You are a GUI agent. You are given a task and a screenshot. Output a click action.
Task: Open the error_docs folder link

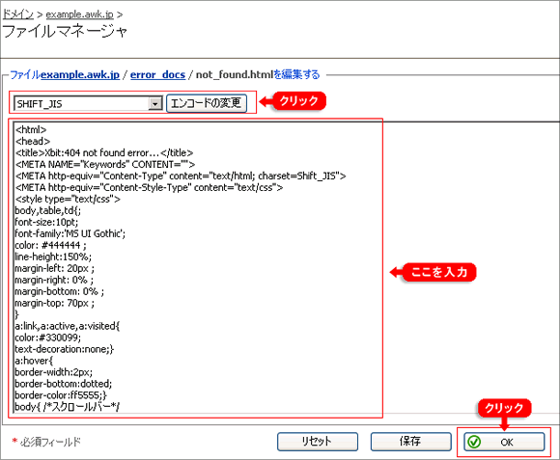pyautogui.click(x=157, y=74)
